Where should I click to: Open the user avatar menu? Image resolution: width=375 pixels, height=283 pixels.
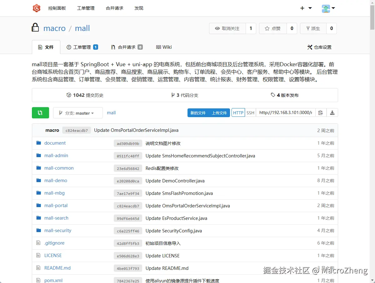coord(328,8)
